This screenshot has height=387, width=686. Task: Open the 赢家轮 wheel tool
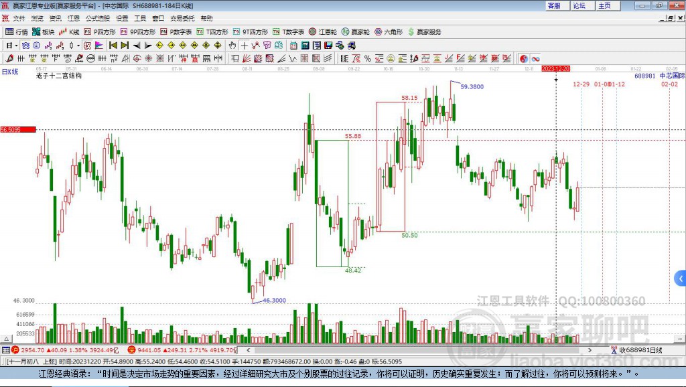[x=356, y=31]
